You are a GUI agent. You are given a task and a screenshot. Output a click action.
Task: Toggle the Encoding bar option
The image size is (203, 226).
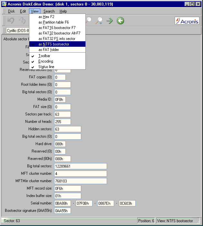coord(57,61)
